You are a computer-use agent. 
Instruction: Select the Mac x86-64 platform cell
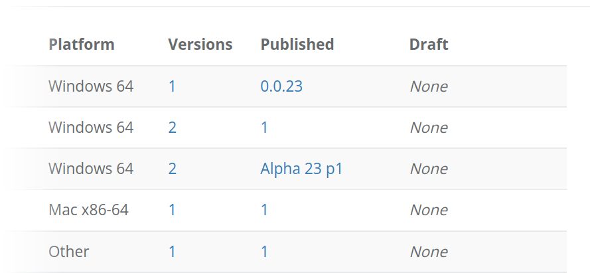pos(88,210)
